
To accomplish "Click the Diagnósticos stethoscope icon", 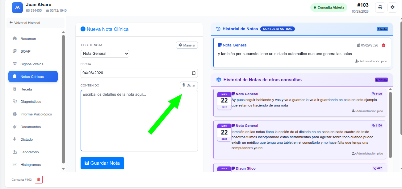I will (x=15, y=101).
